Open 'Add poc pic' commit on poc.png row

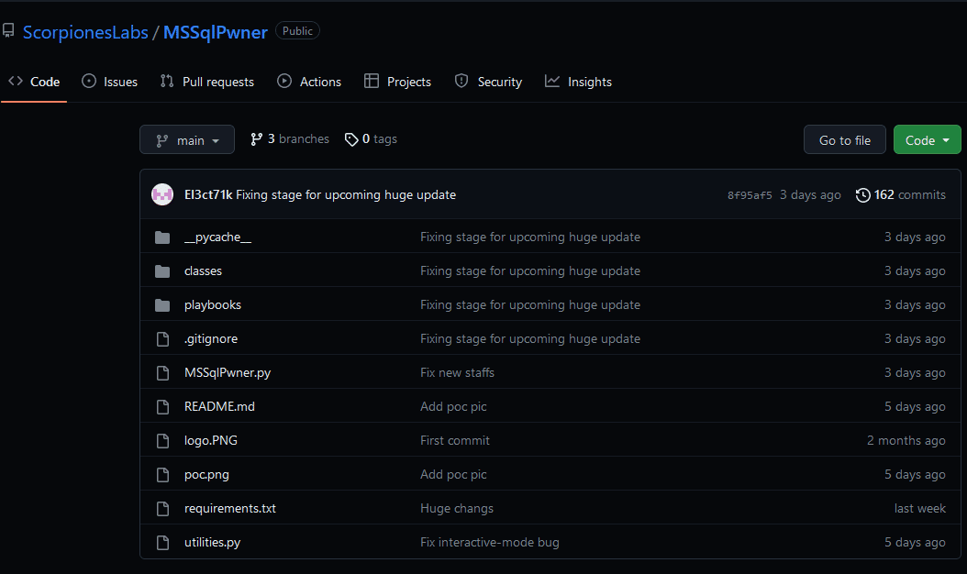pyautogui.click(x=453, y=475)
